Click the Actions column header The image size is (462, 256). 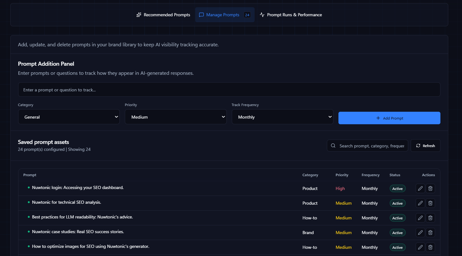[x=429, y=175]
